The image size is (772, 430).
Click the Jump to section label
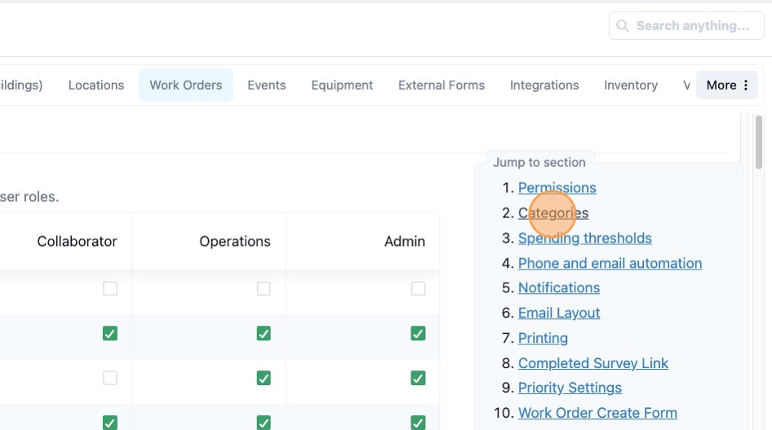point(539,162)
